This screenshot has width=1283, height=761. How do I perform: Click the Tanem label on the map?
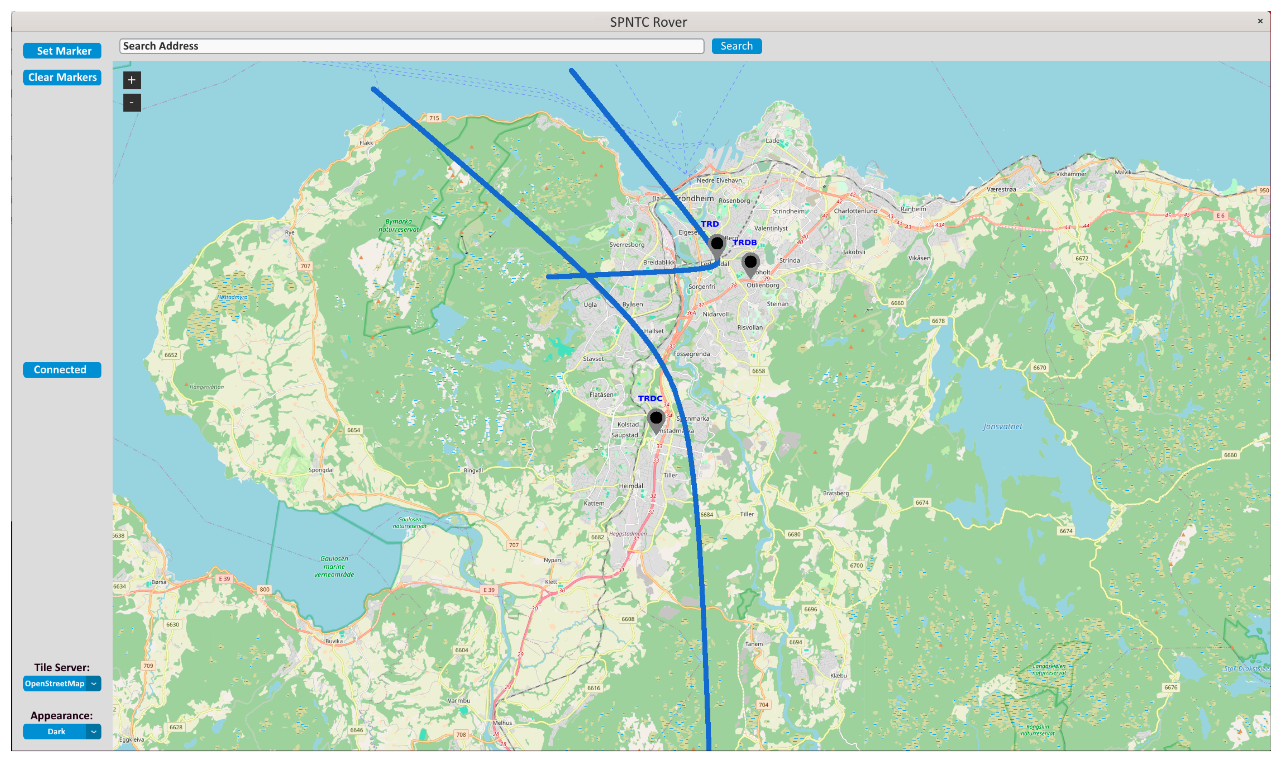click(x=754, y=644)
